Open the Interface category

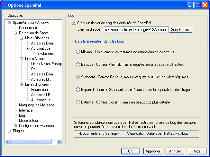[x=26, y=110]
